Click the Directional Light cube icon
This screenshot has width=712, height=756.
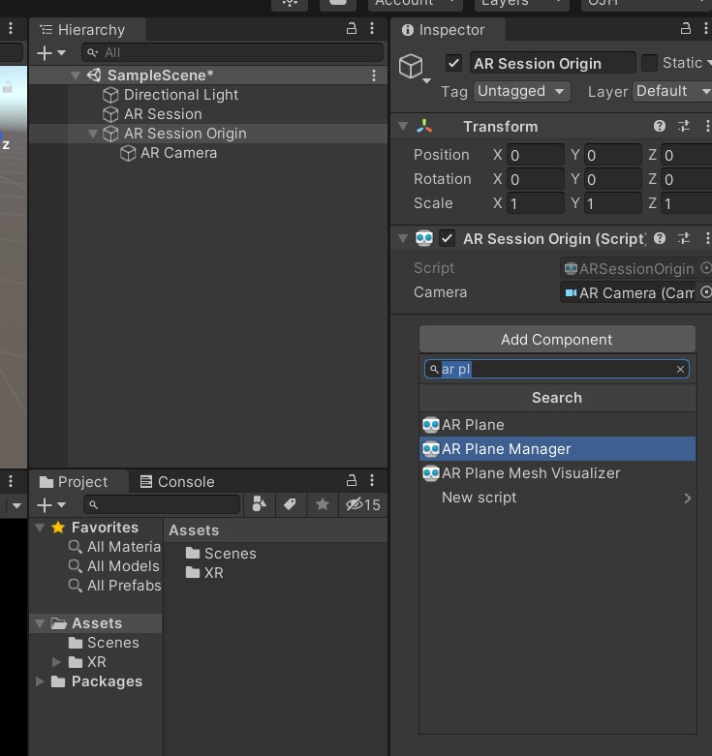point(110,95)
